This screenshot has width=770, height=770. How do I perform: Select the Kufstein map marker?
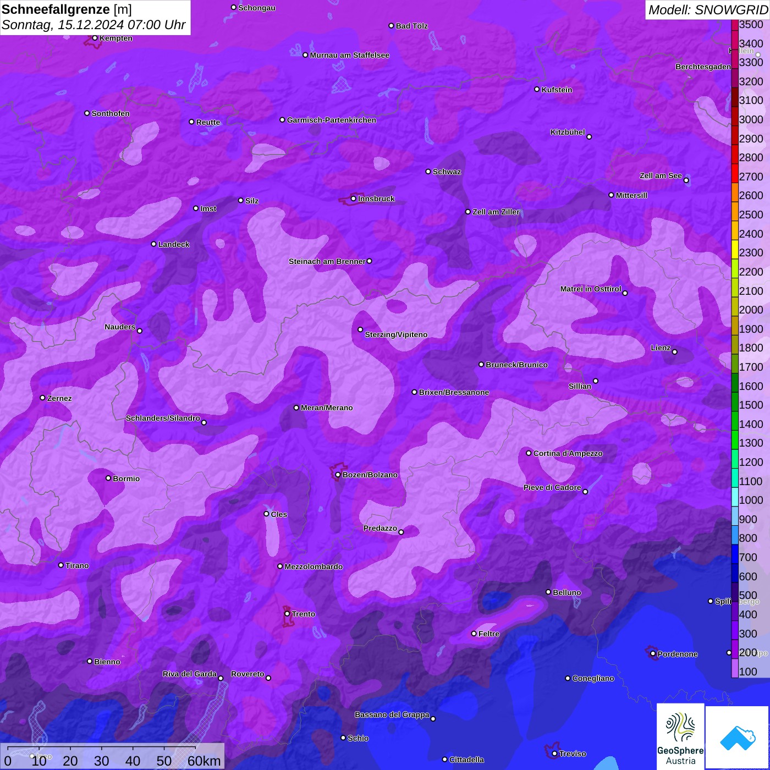click(537, 89)
